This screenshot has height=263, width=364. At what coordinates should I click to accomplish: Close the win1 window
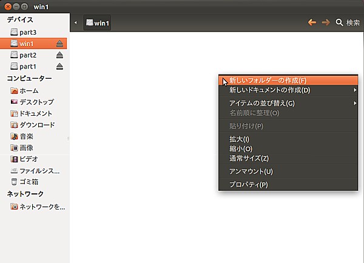click(x=8, y=7)
